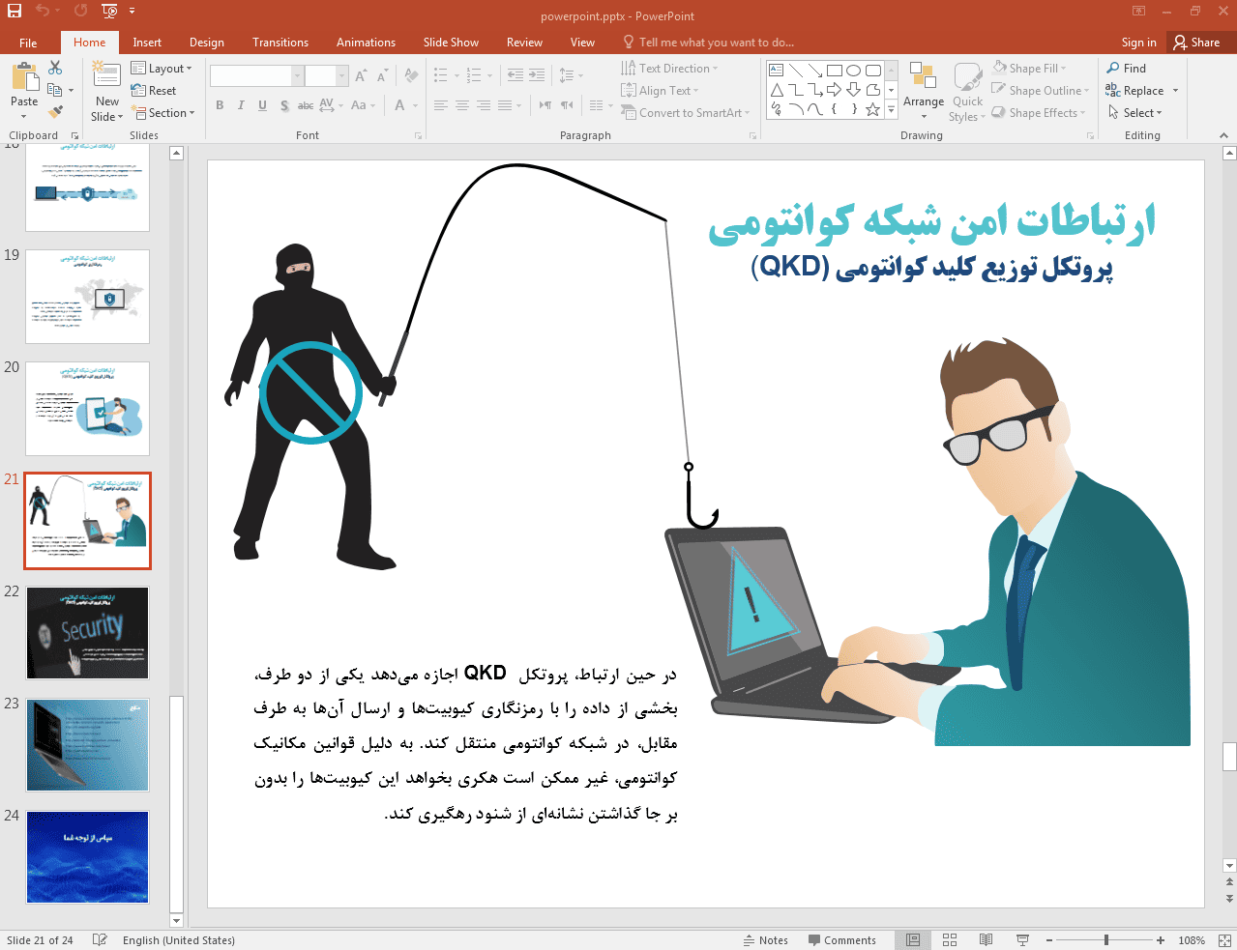This screenshot has width=1237, height=950.
Task: Open the font name dropdown arrow
Action: coord(298,76)
